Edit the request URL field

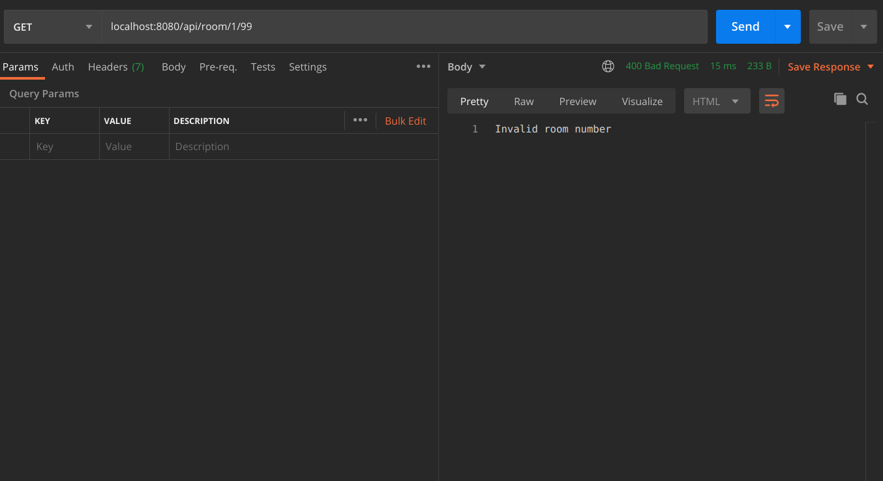[x=404, y=27]
